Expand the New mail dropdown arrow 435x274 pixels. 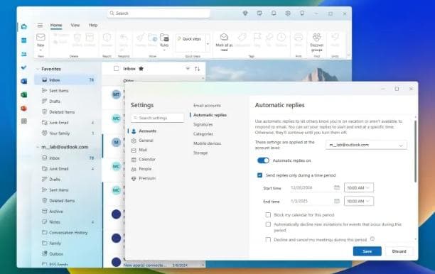pos(41,50)
